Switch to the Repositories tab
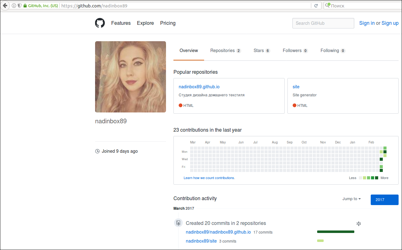The height and width of the screenshot is (250, 402). point(225,50)
